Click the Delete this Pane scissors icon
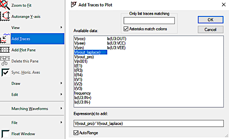 pos(5,61)
